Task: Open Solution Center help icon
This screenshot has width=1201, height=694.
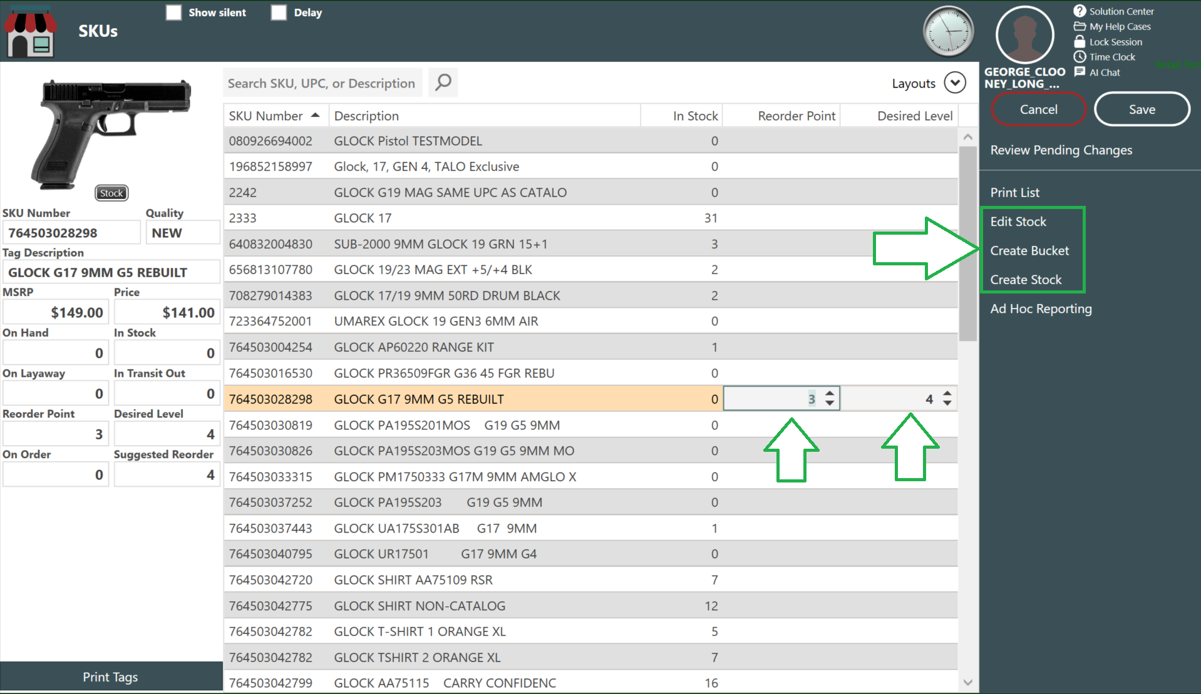Action: [1080, 11]
